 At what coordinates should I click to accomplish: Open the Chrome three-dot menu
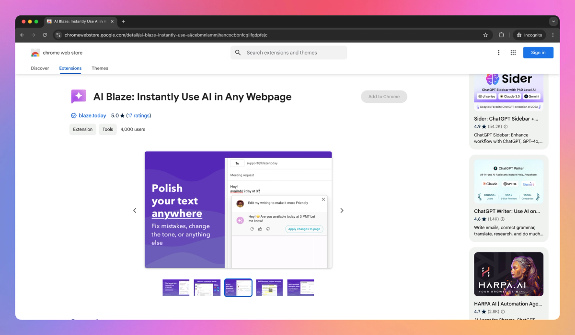pyautogui.click(x=553, y=35)
